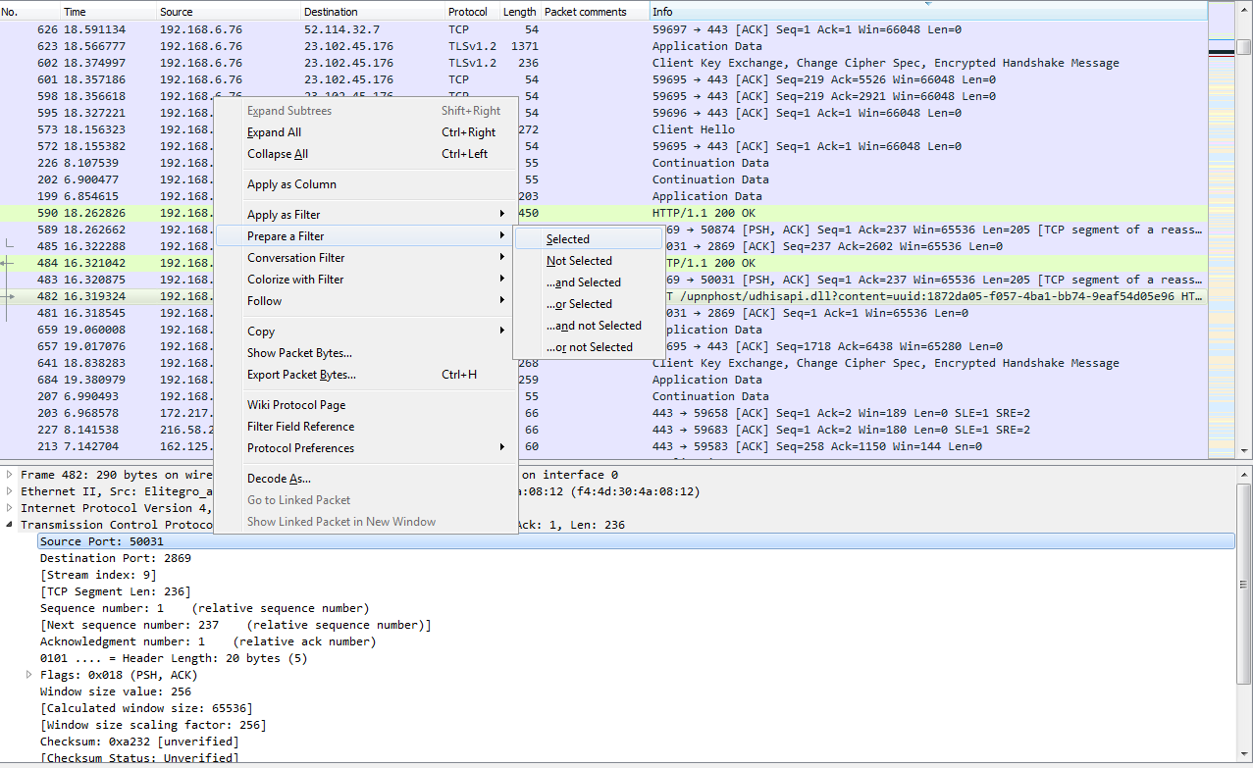This screenshot has width=1253, height=768.
Task: Select Export Packet Bytes menu item
Action: point(301,375)
